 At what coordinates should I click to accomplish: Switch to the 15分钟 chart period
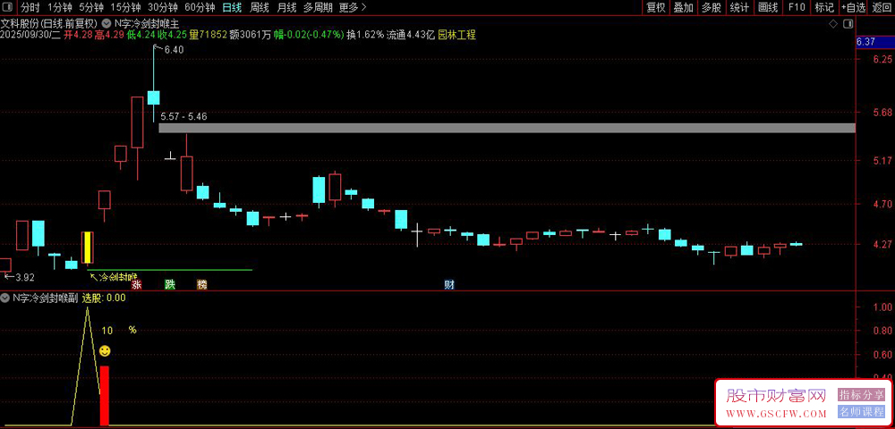(125, 7)
